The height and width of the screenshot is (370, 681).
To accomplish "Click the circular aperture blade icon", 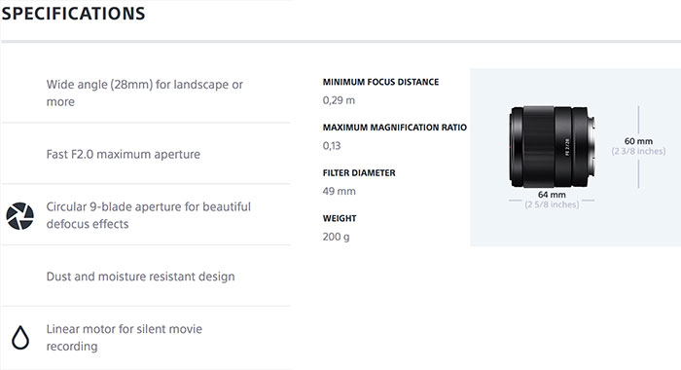I will tap(20, 215).
